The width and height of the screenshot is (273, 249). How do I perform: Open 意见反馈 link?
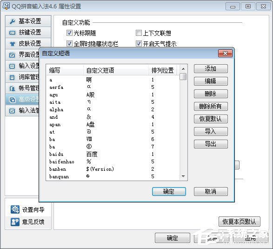(x=33, y=222)
